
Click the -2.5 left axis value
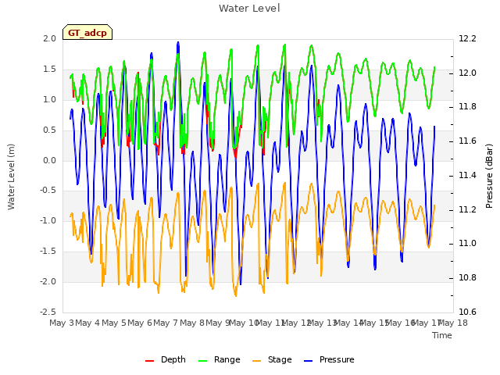[48, 312]
